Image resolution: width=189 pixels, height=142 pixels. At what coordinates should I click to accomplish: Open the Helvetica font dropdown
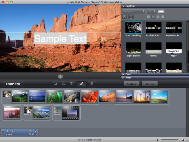134,11
